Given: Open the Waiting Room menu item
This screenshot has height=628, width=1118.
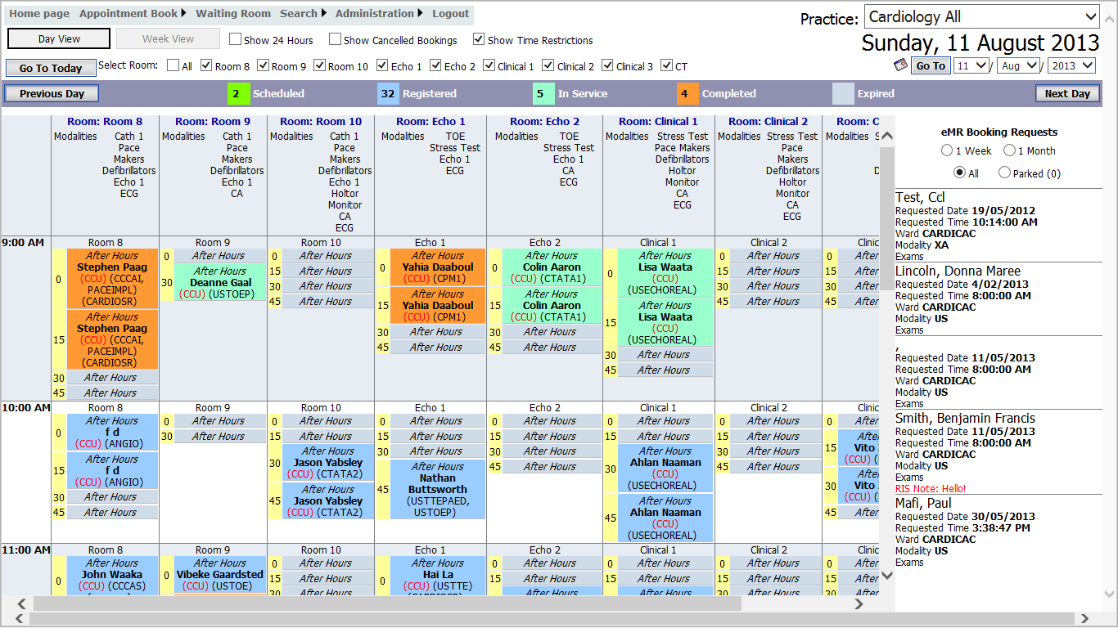Looking at the screenshot, I should pyautogui.click(x=233, y=13).
